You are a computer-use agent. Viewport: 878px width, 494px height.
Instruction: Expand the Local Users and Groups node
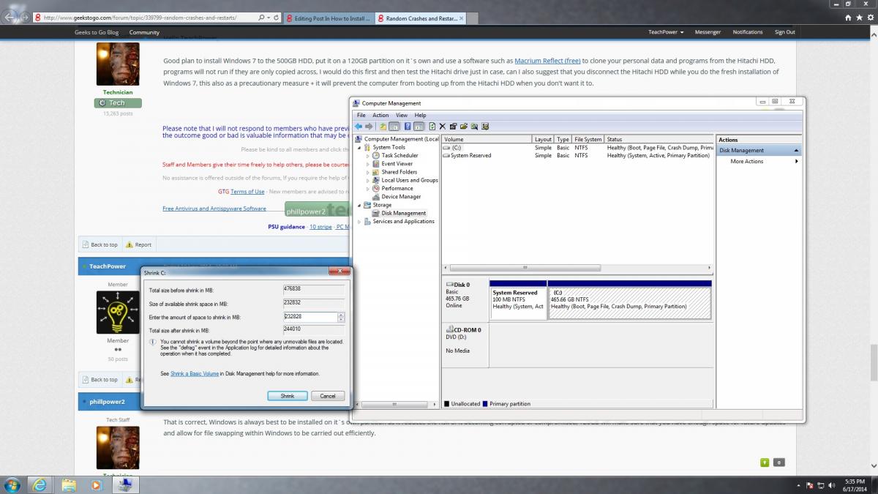368,180
